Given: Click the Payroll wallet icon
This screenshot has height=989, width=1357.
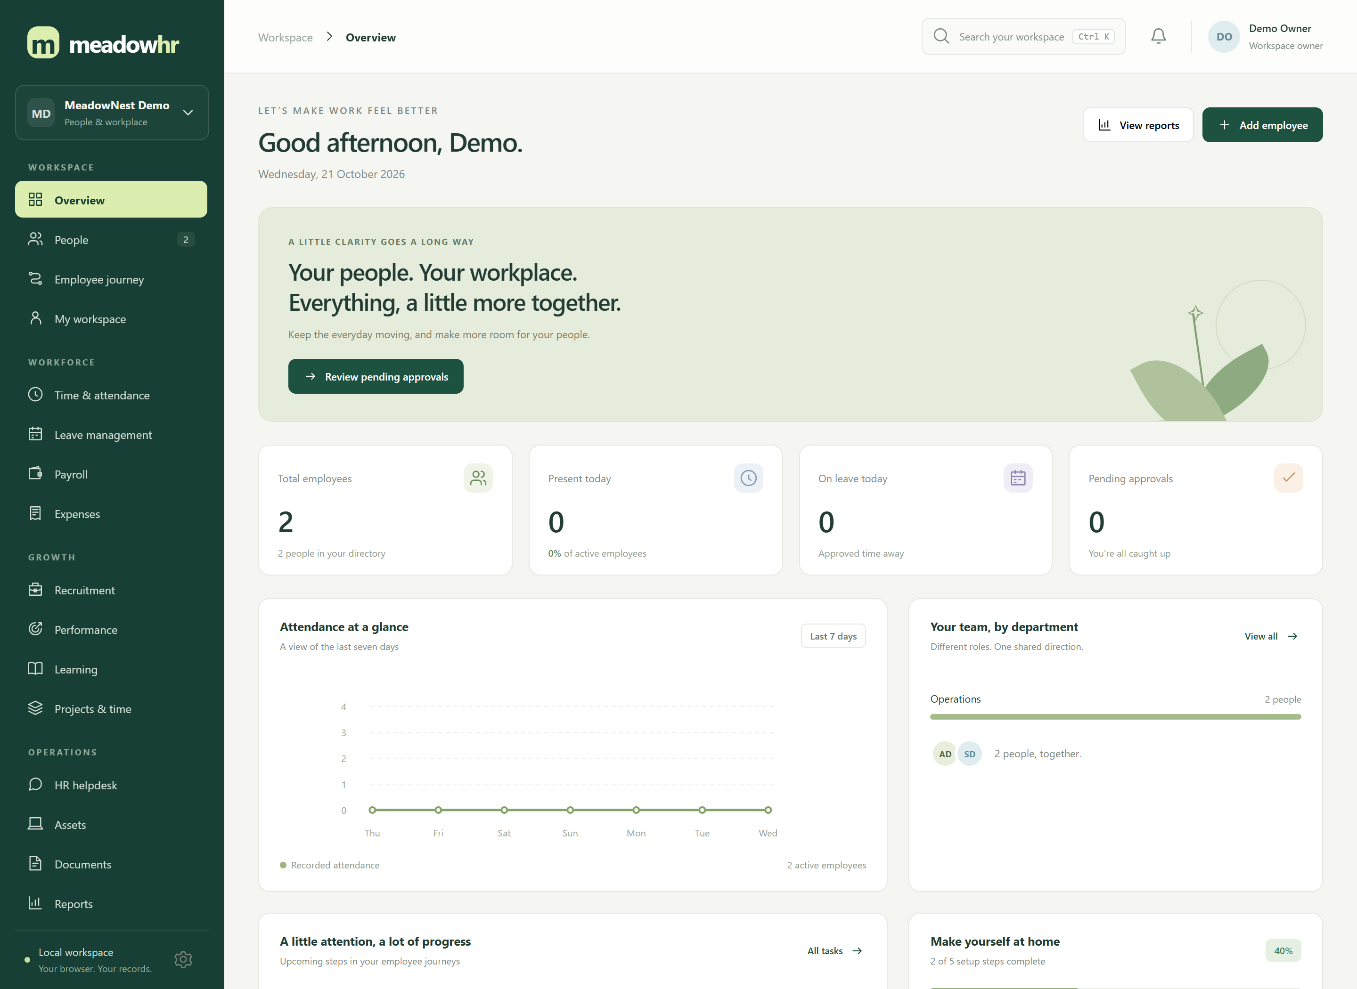Looking at the screenshot, I should [35, 474].
